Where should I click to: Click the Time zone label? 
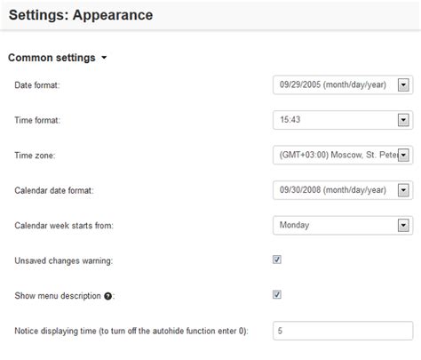pos(35,156)
